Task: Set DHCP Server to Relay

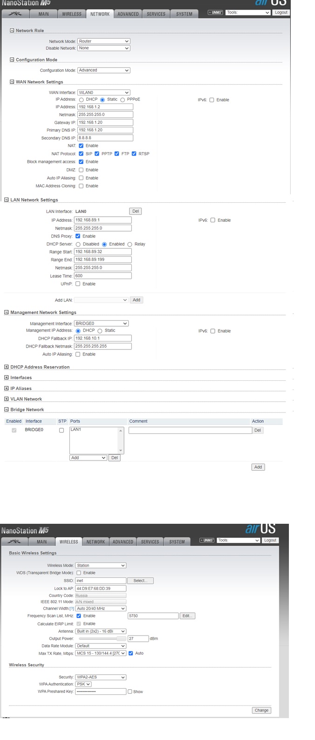Action: tap(130, 244)
